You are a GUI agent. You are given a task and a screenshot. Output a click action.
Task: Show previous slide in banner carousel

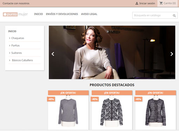pos(53,54)
